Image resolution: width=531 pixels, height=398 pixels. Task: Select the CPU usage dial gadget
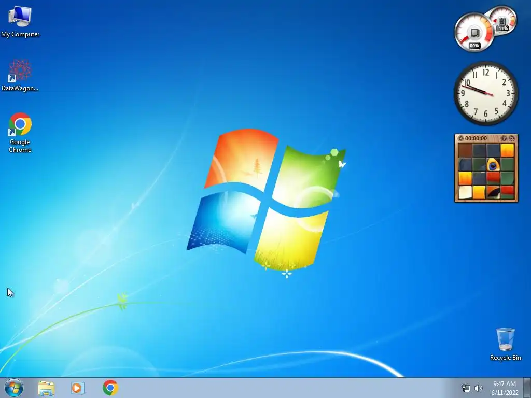click(x=474, y=33)
